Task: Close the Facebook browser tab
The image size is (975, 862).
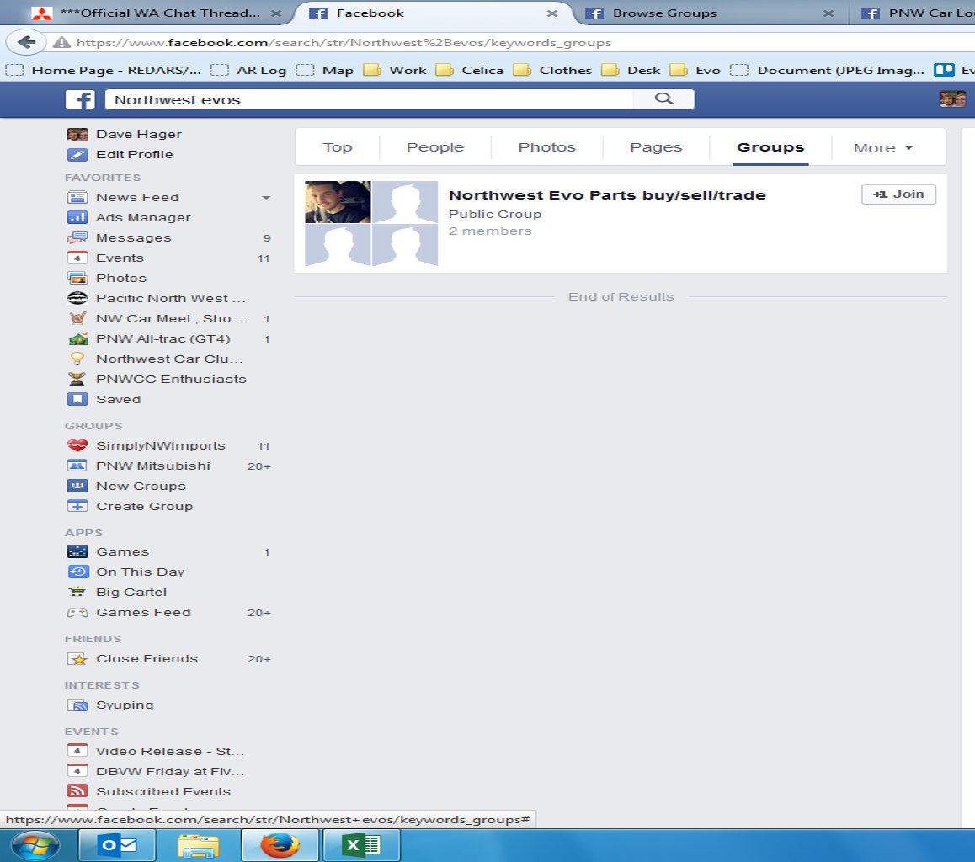Action: (552, 13)
